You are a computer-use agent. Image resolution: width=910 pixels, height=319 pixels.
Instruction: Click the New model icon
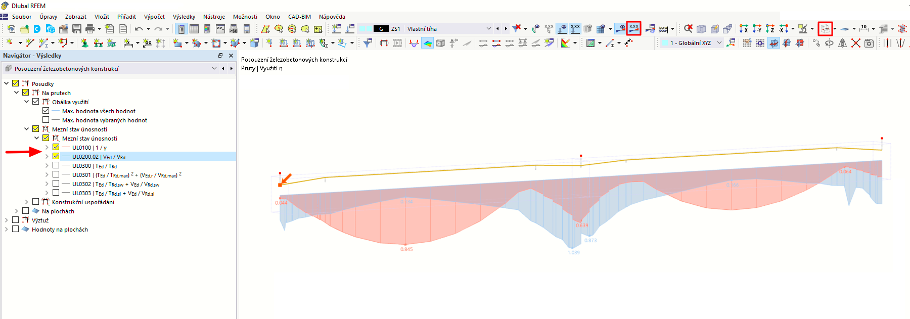(x=11, y=29)
